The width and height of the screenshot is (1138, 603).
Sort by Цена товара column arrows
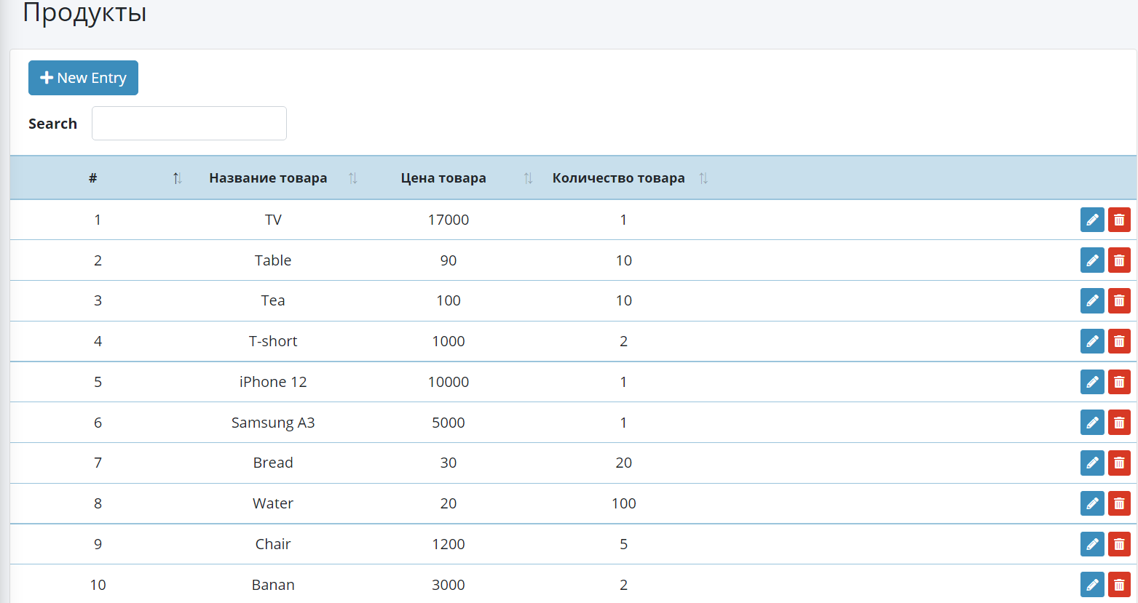(528, 178)
